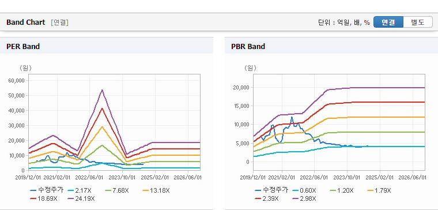This screenshot has height=210, width=438.
Task: Click the 30,000 axis label in PER chart
Action: [17, 126]
